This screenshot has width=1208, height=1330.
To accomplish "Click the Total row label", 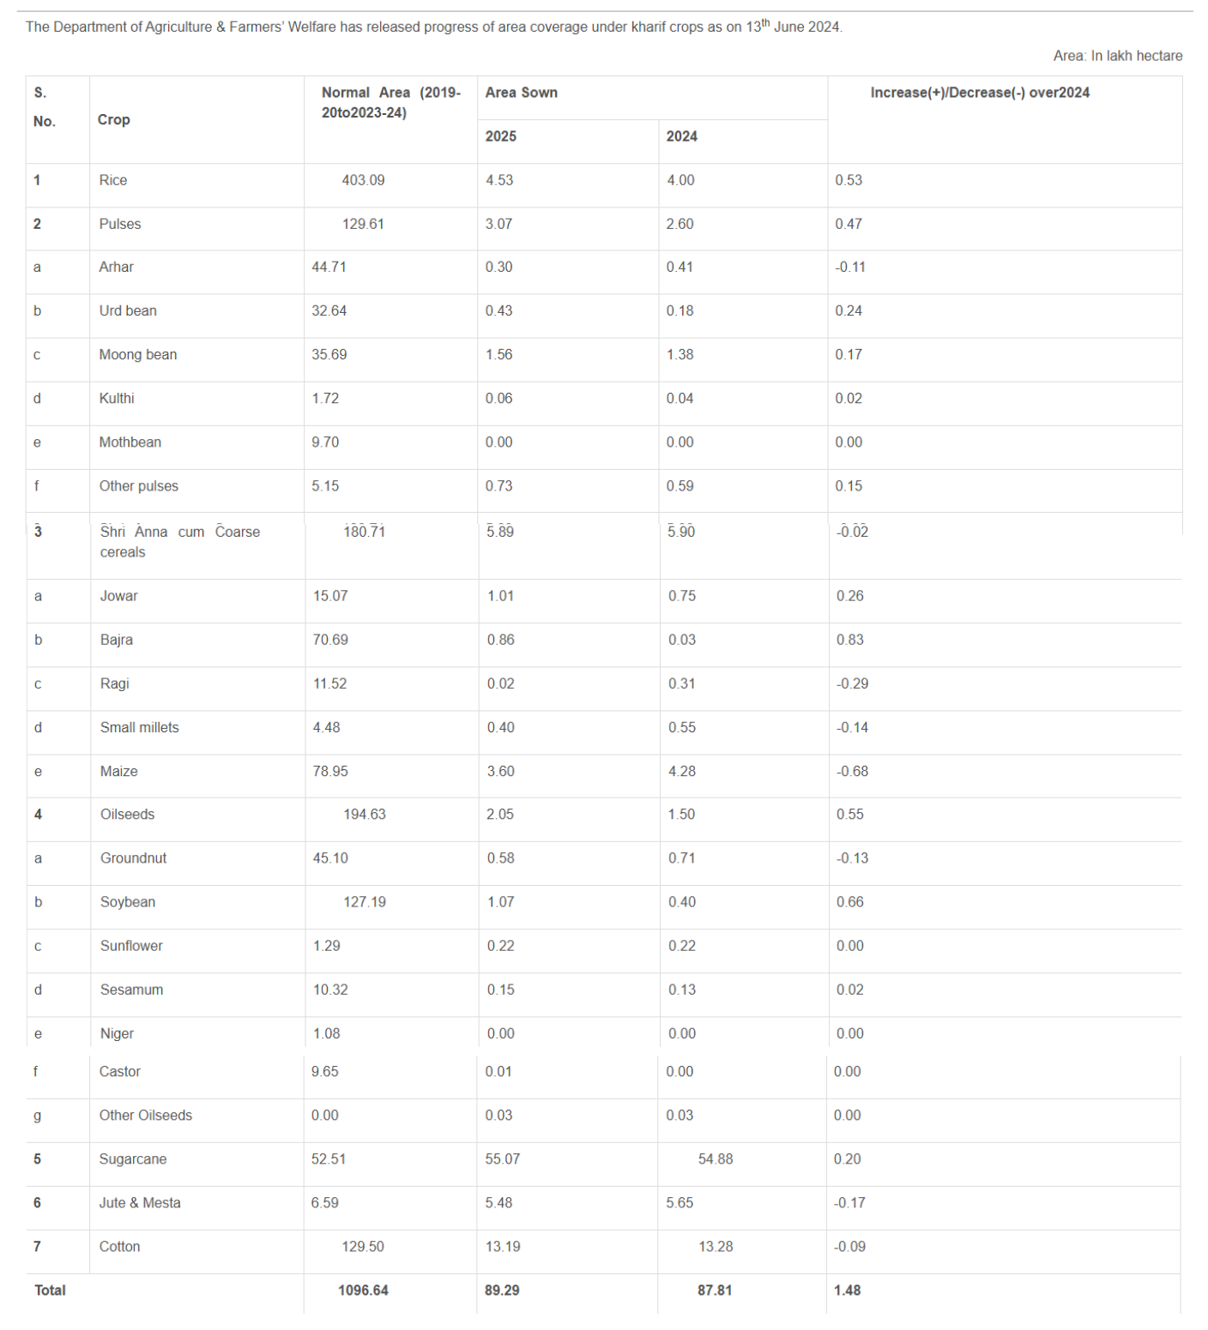I will (x=50, y=1290).
